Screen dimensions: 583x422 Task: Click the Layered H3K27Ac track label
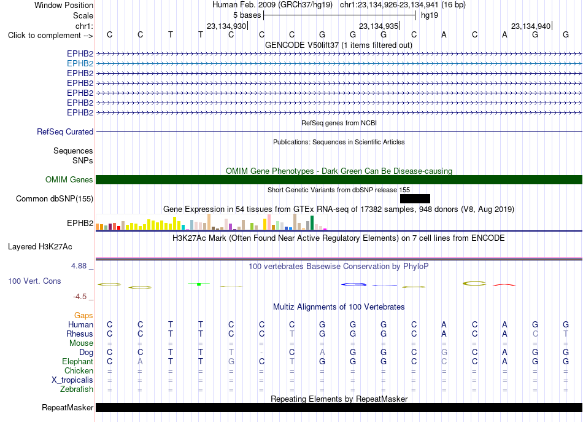tap(40, 247)
